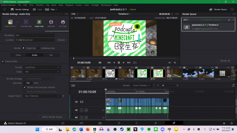Select the Audio Only render preset
The height and width of the screenshot is (133, 237).
tap(39, 23)
